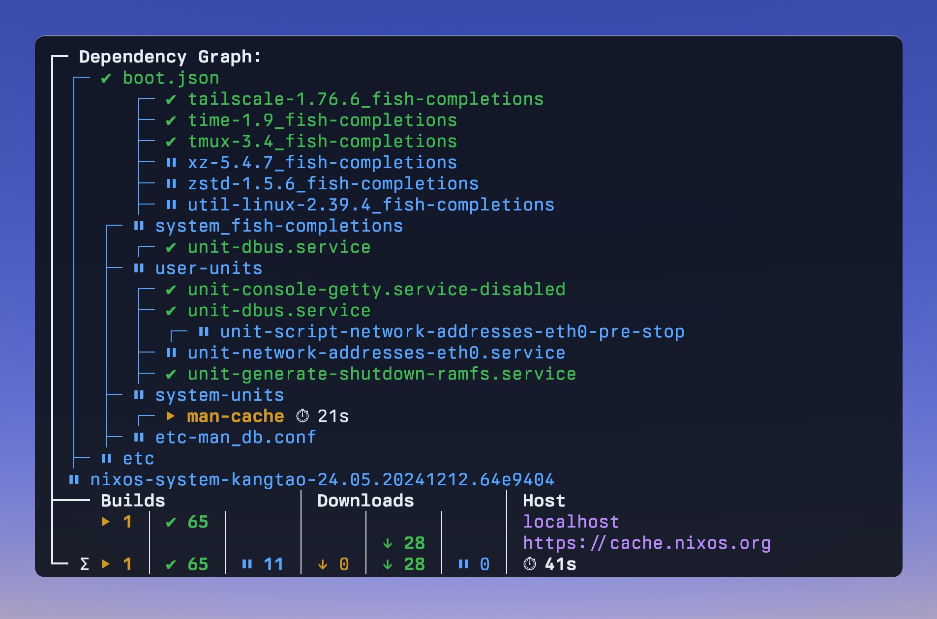Click the checkmark beside tailscale-1.76.6_fish-completions
This screenshot has width=937, height=619.
click(171, 100)
